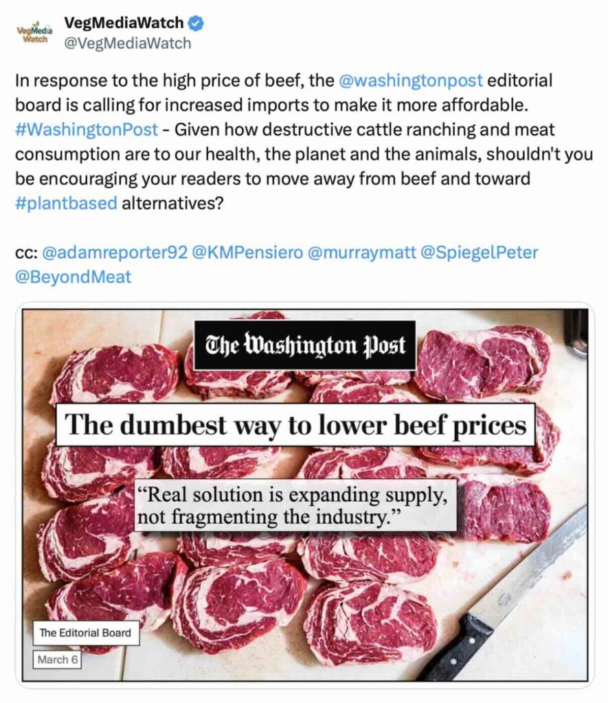Image resolution: width=608 pixels, height=703 pixels.
Task: Click The Washington Post logo banner
Action: pyautogui.click(x=304, y=345)
